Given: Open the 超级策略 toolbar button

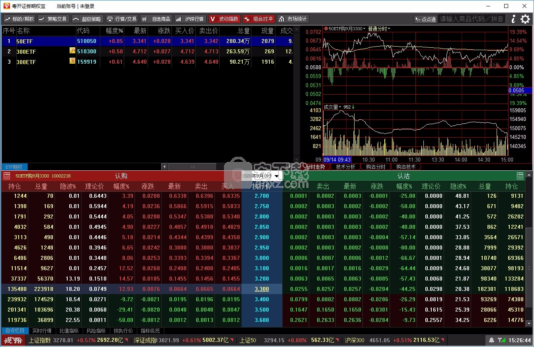Looking at the screenshot, I should pyautogui.click(x=88, y=19).
